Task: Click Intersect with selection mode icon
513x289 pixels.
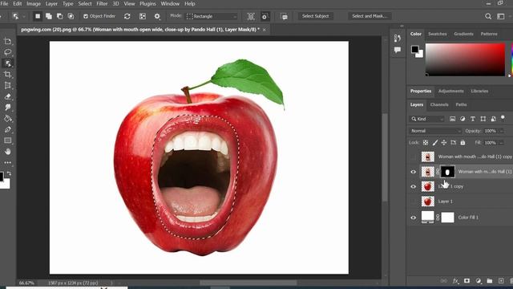Action: (71, 16)
